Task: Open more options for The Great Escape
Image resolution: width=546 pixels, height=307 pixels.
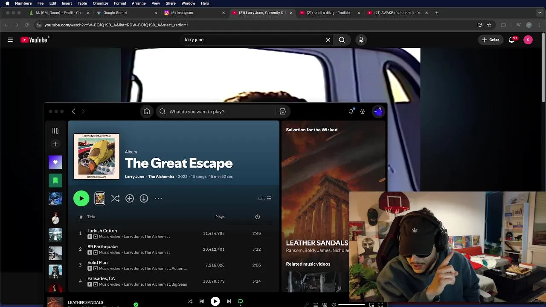Action: pos(158,198)
